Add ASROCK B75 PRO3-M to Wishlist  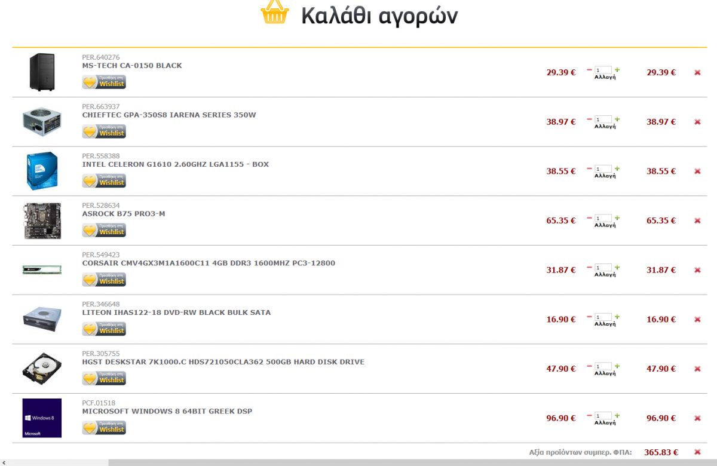click(104, 230)
